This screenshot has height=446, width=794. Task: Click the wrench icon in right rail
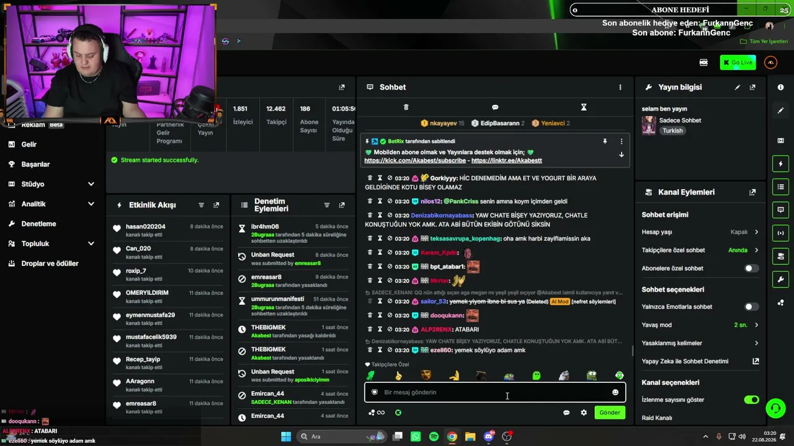[780, 279]
